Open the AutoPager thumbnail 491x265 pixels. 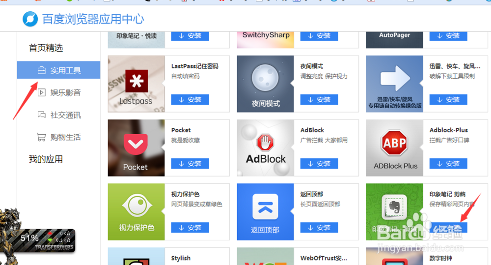(x=395, y=40)
